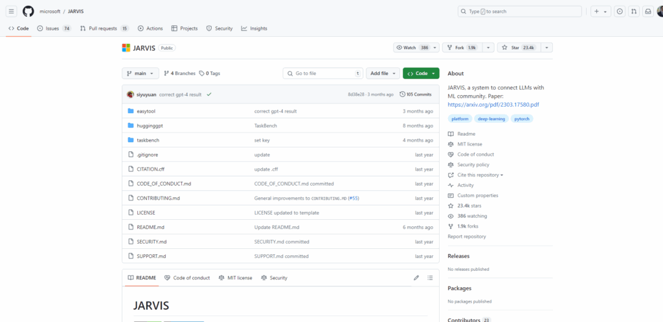Expand the fork options dropdown arrow
The image size is (663, 322).
coord(488,48)
